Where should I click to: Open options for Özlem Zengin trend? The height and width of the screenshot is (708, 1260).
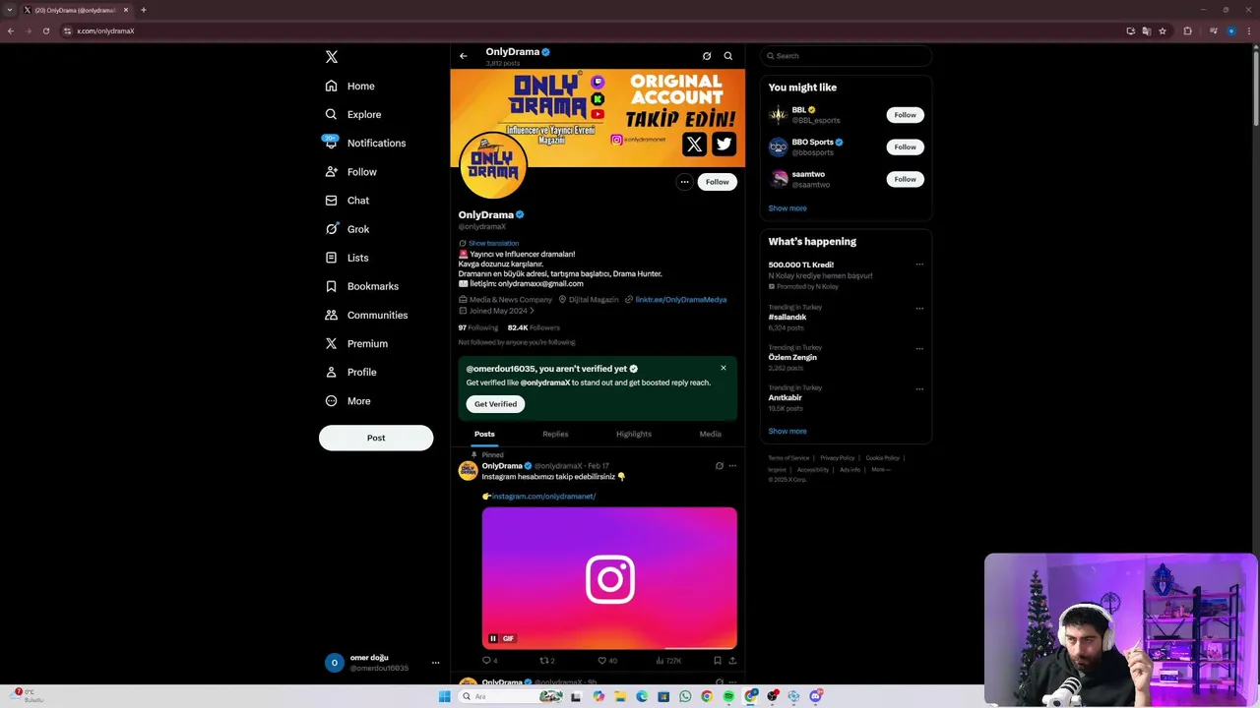point(919,349)
